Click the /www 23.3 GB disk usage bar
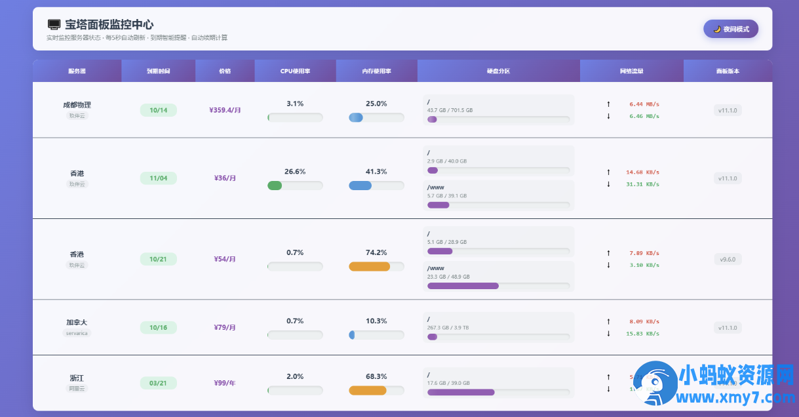This screenshot has height=417, width=799. 463,286
